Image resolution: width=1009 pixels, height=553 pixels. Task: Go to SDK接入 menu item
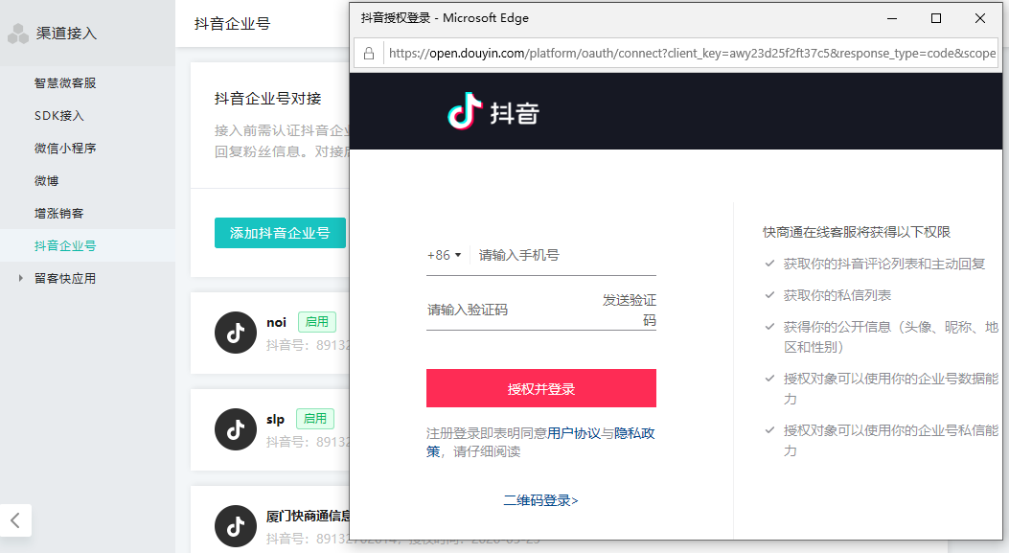click(59, 116)
